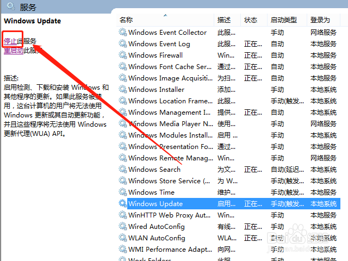Select the highlighted Windows Update service name
Image resolution: width=348 pixels, height=261 pixels.
point(156,204)
